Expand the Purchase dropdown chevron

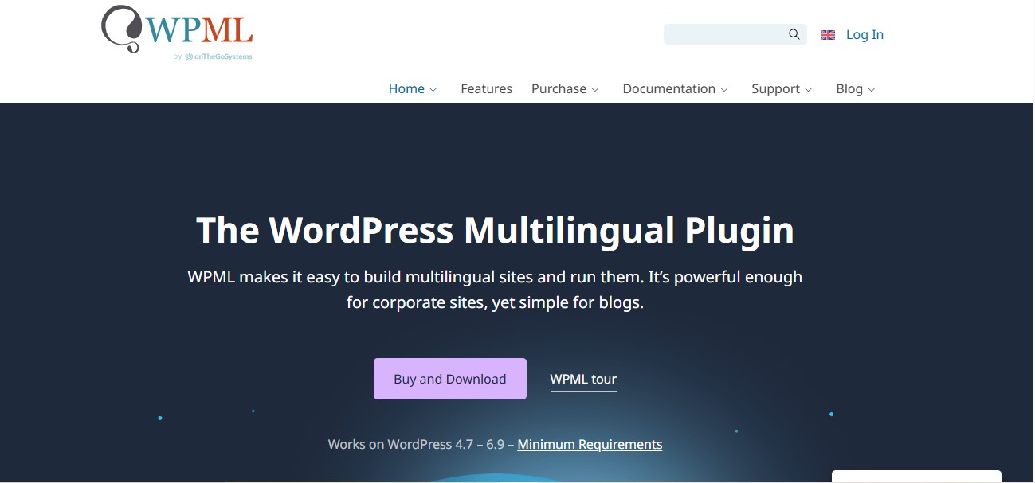[595, 89]
